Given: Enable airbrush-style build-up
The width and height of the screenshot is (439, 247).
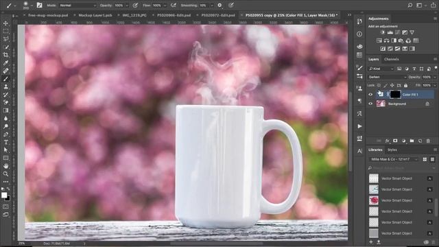Looking at the screenshot, I should tap(174, 5).
